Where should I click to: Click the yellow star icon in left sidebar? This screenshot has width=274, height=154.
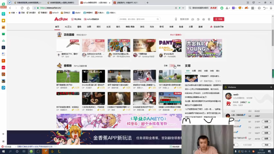tap(3, 21)
